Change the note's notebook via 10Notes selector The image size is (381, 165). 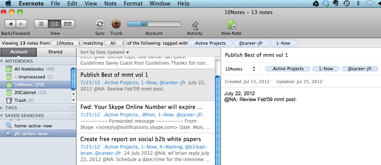click(x=240, y=69)
